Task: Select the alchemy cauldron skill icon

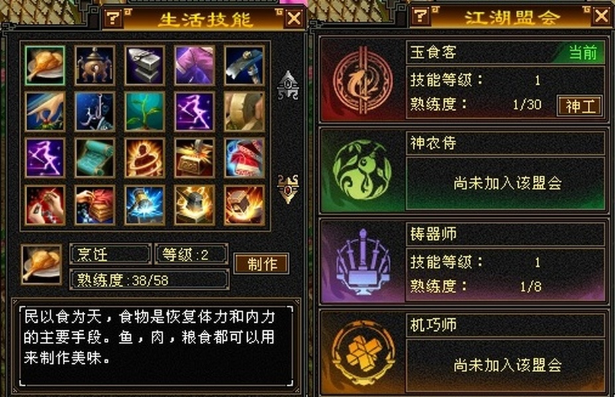Action: (x=95, y=66)
